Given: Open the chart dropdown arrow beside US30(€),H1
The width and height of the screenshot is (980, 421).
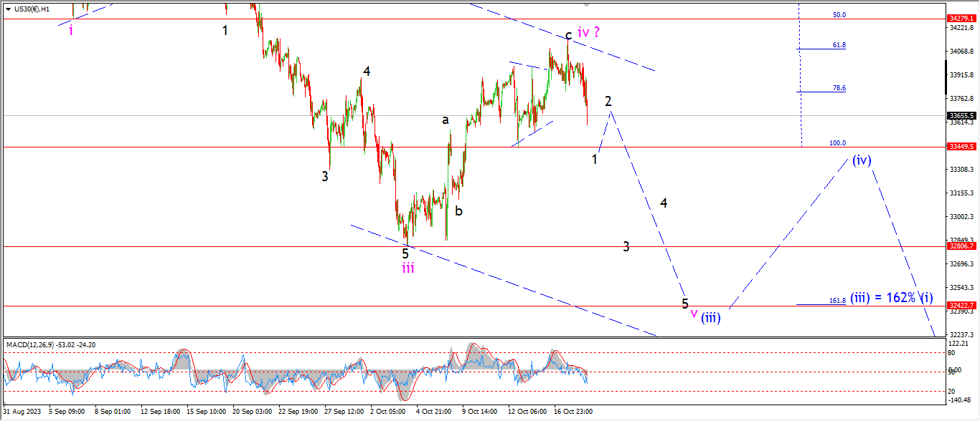Looking at the screenshot, I should tap(7, 8).
